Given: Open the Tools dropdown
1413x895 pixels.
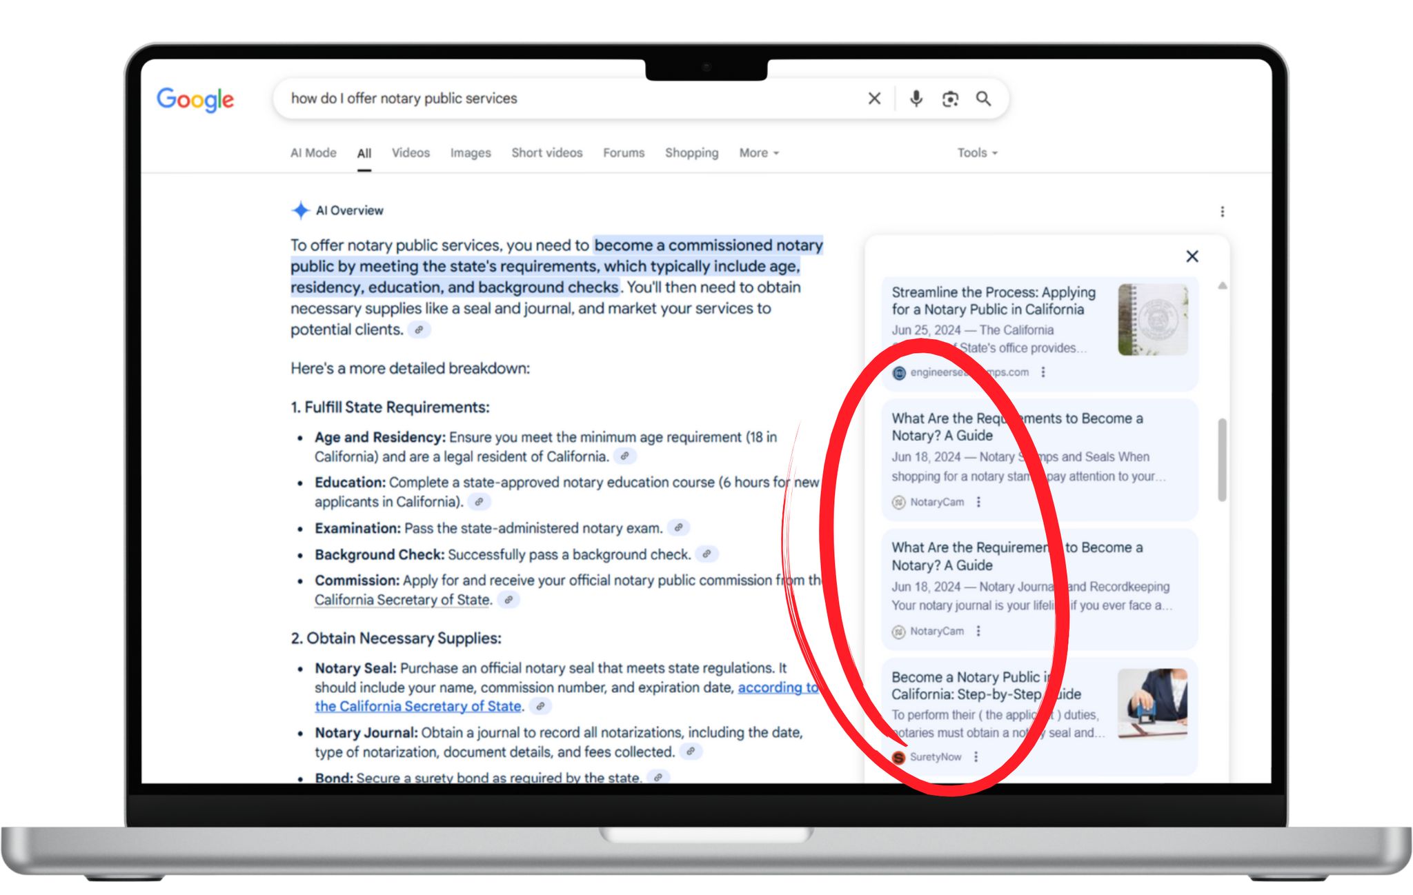Looking at the screenshot, I should (x=977, y=153).
